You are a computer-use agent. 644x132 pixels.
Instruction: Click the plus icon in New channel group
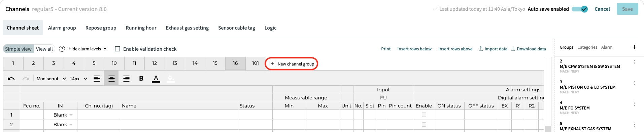tap(272, 63)
